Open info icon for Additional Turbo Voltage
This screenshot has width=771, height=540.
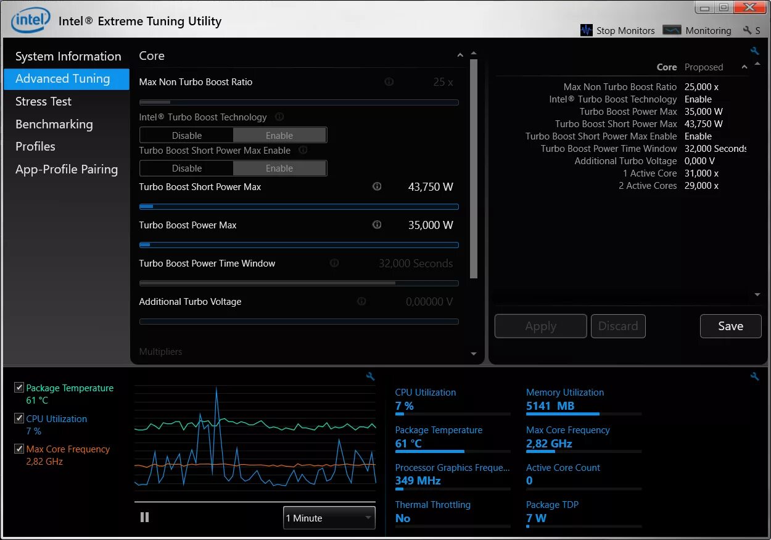tap(361, 301)
